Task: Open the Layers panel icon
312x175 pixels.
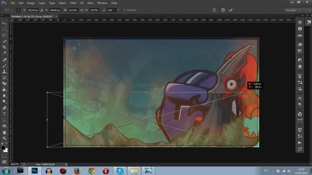Action: pyautogui.click(x=300, y=67)
